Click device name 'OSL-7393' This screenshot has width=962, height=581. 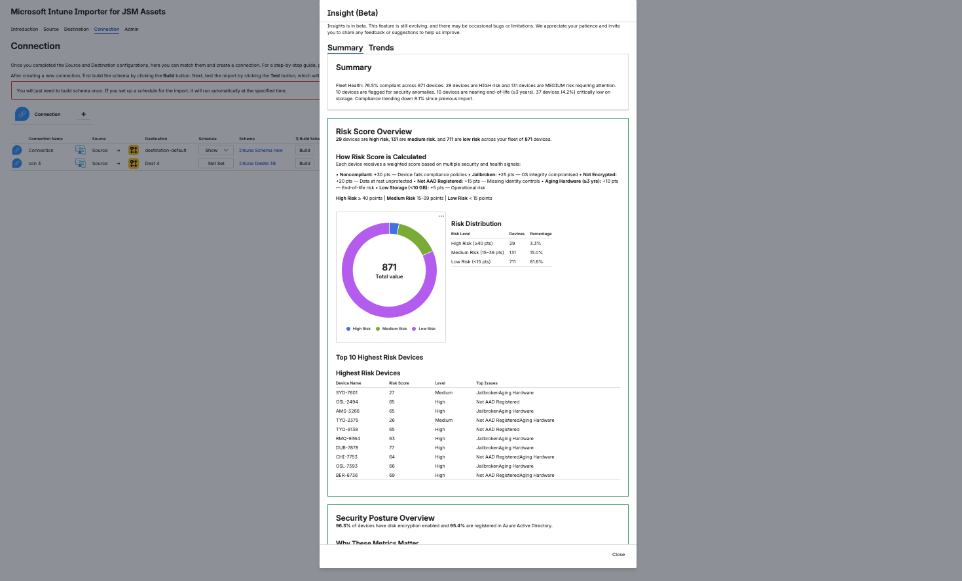pyautogui.click(x=347, y=466)
